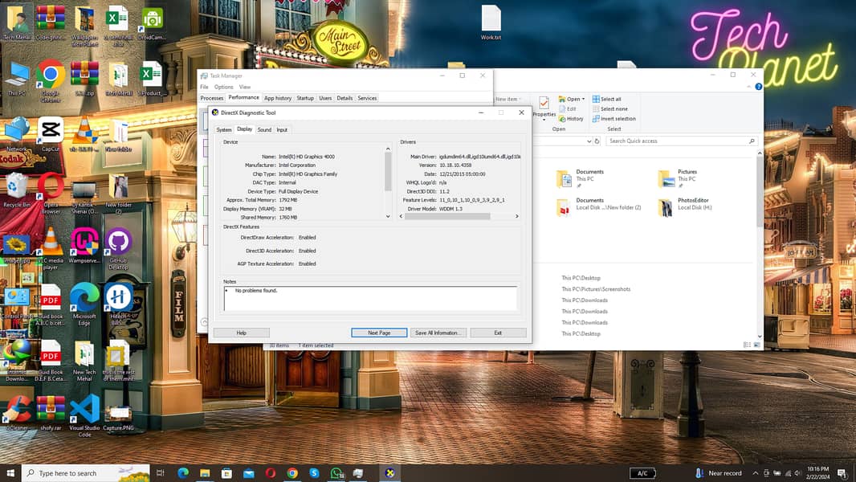Image resolution: width=856 pixels, height=482 pixels.
Task: Click the Next Page button
Action: pyautogui.click(x=379, y=333)
